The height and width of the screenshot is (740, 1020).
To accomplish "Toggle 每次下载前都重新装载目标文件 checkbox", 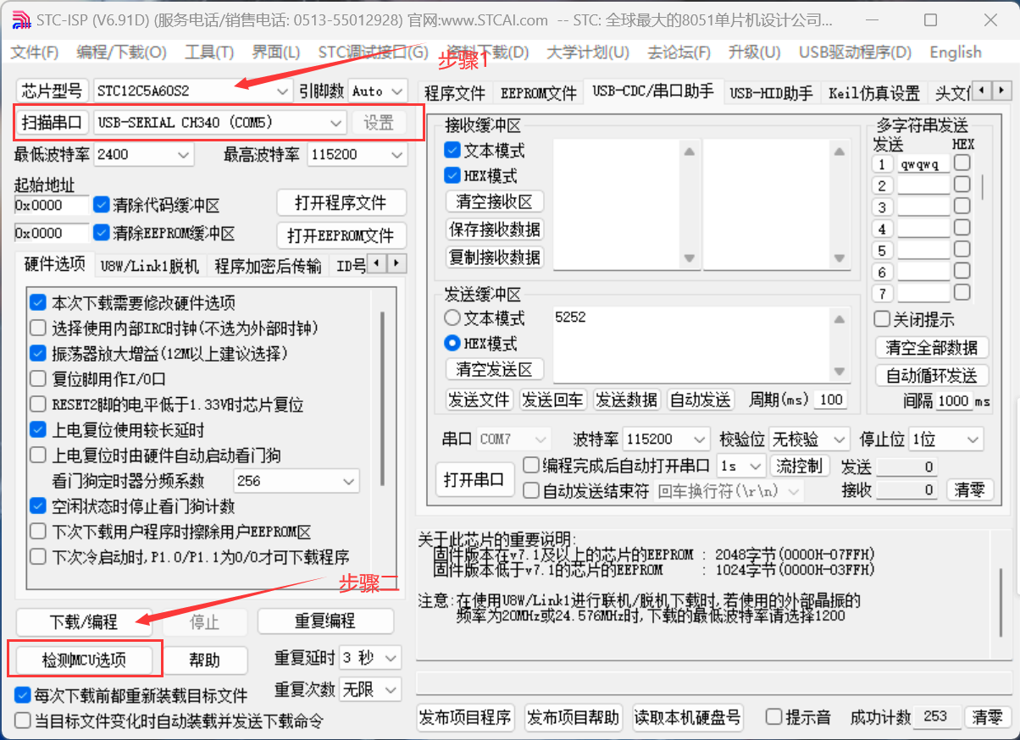I will pos(23,695).
